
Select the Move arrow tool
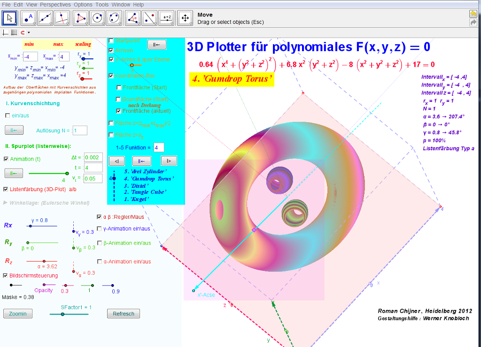10,18
